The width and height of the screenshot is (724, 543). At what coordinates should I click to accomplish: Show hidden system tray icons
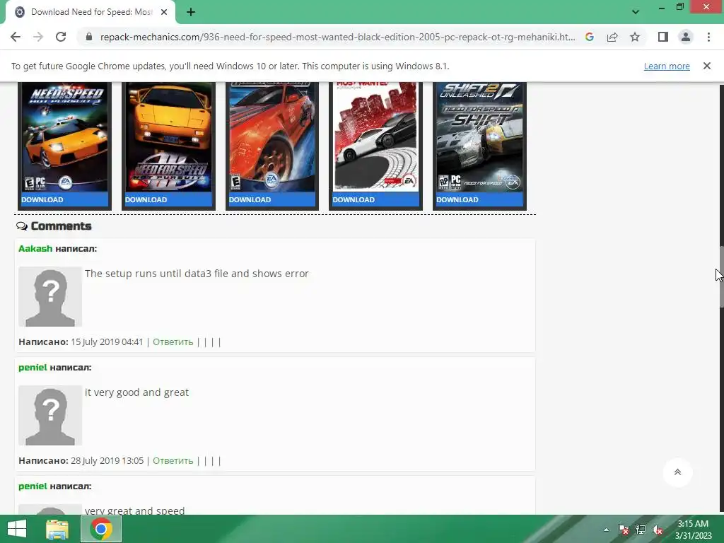606,530
